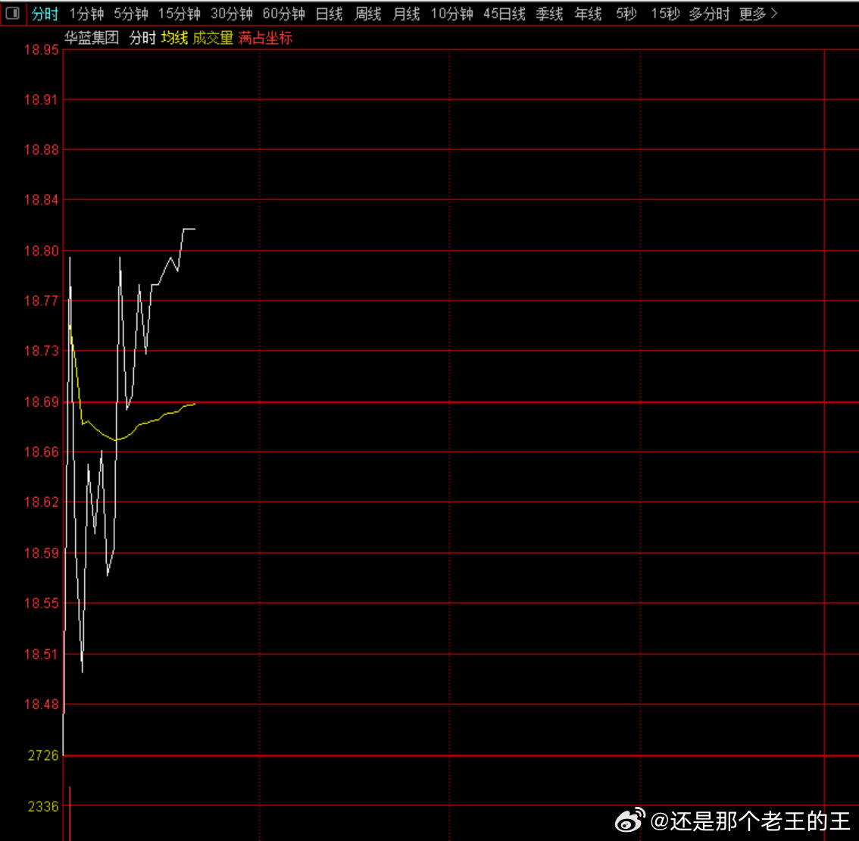This screenshot has width=859, height=841.
Task: Open the 45日线 chart tab
Action: pos(504,14)
